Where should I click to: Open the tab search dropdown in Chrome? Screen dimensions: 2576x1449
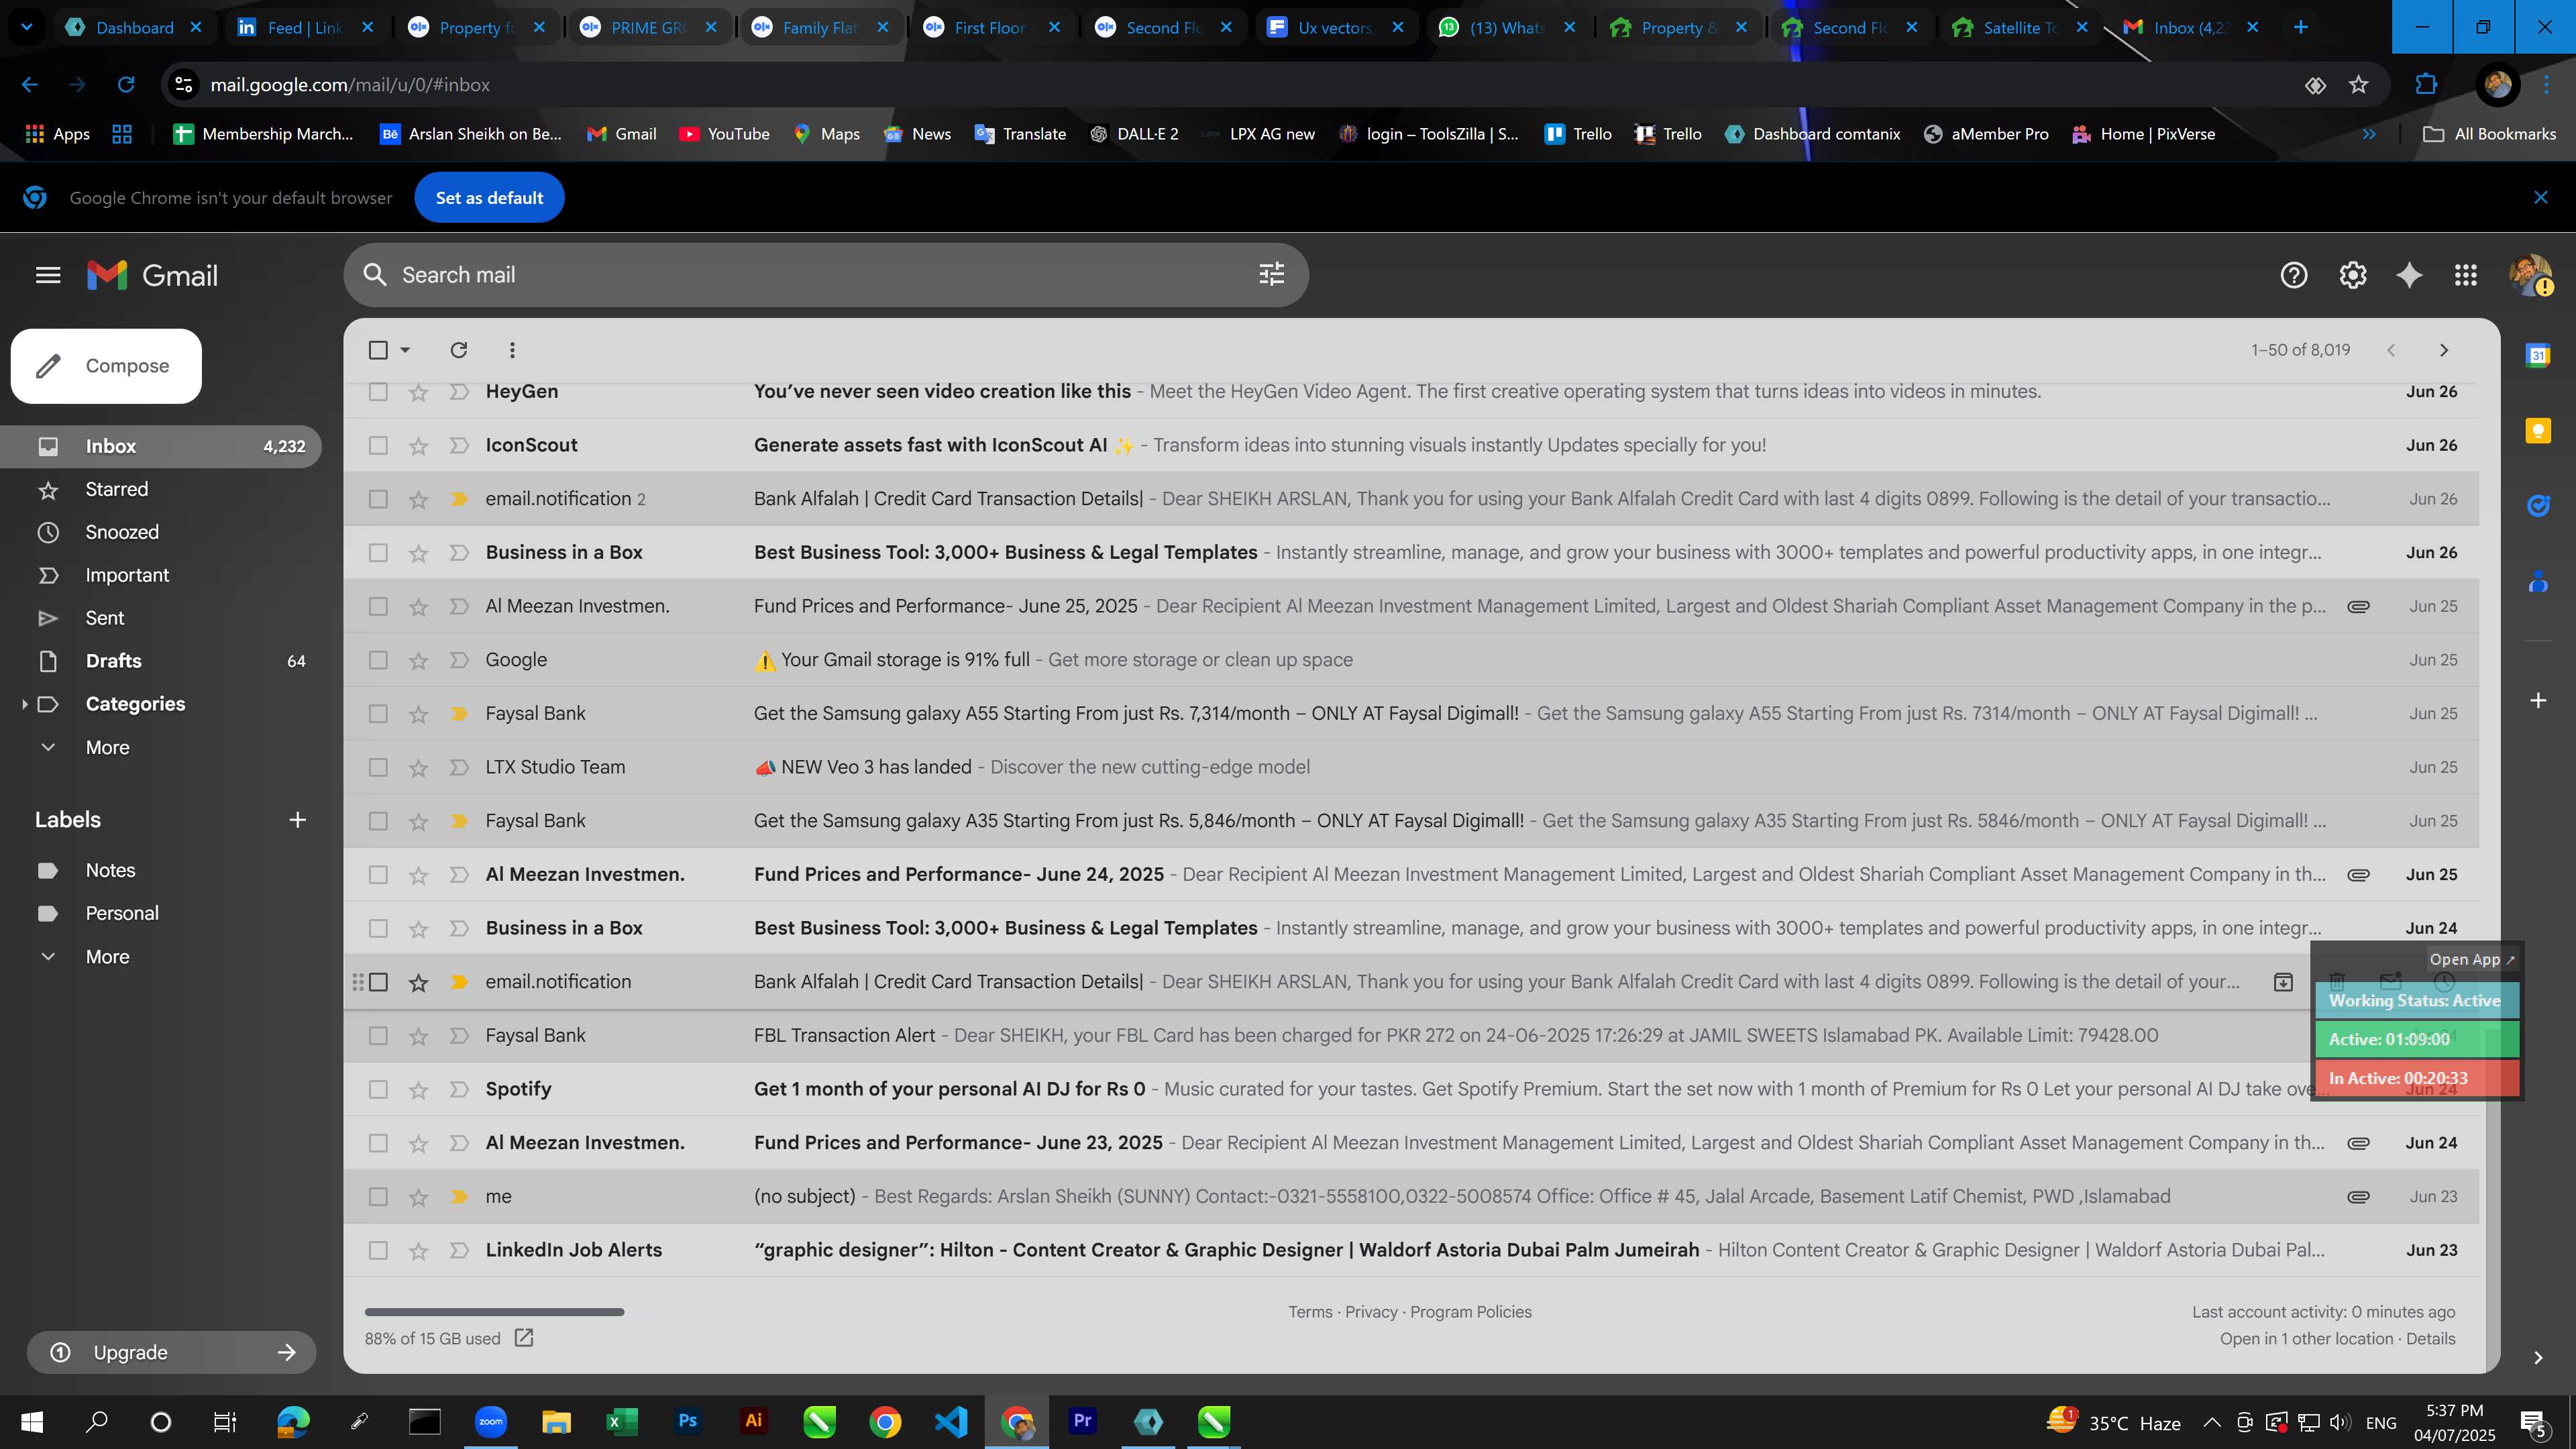point(27,27)
